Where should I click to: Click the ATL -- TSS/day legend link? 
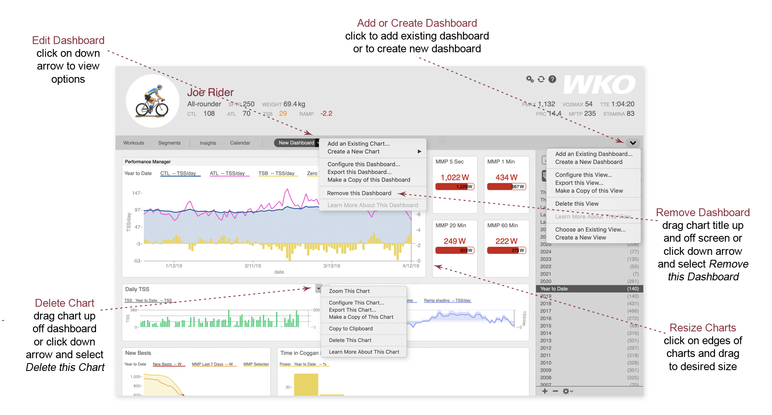[229, 173]
